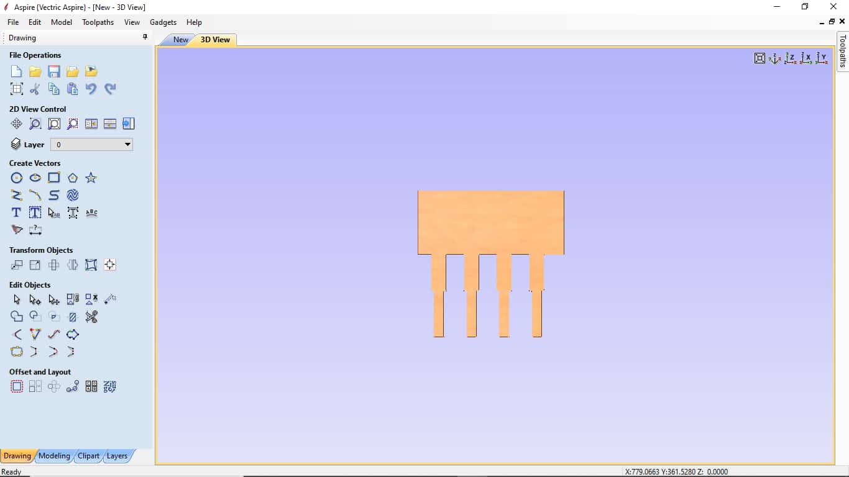Open Fillet corner tool
The width and height of the screenshot is (849, 477).
pos(17,335)
